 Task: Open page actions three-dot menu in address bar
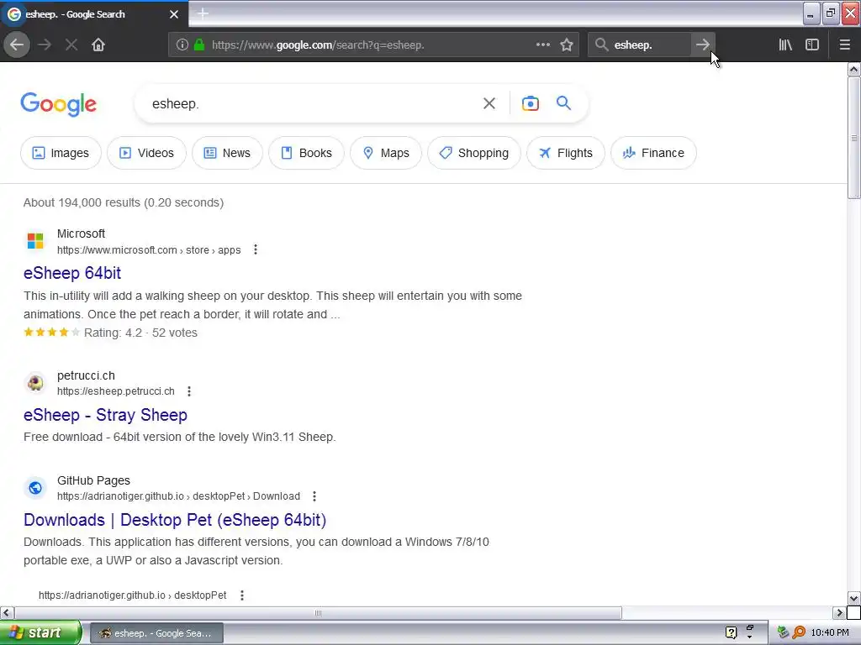click(543, 45)
